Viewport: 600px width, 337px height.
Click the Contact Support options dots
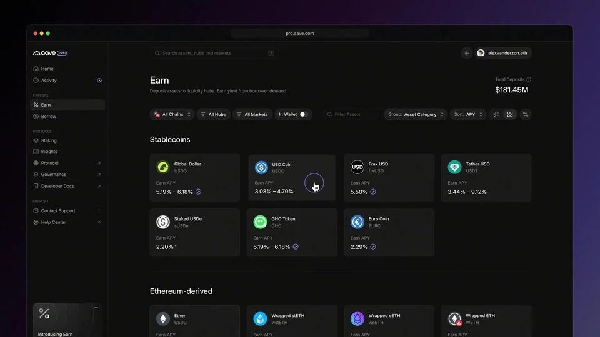(x=99, y=210)
